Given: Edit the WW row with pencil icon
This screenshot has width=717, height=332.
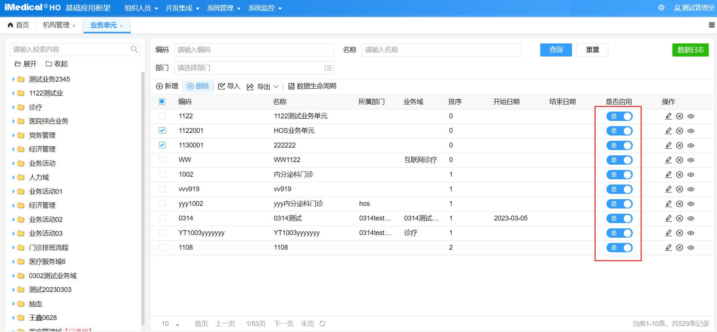Looking at the screenshot, I should tap(668, 160).
